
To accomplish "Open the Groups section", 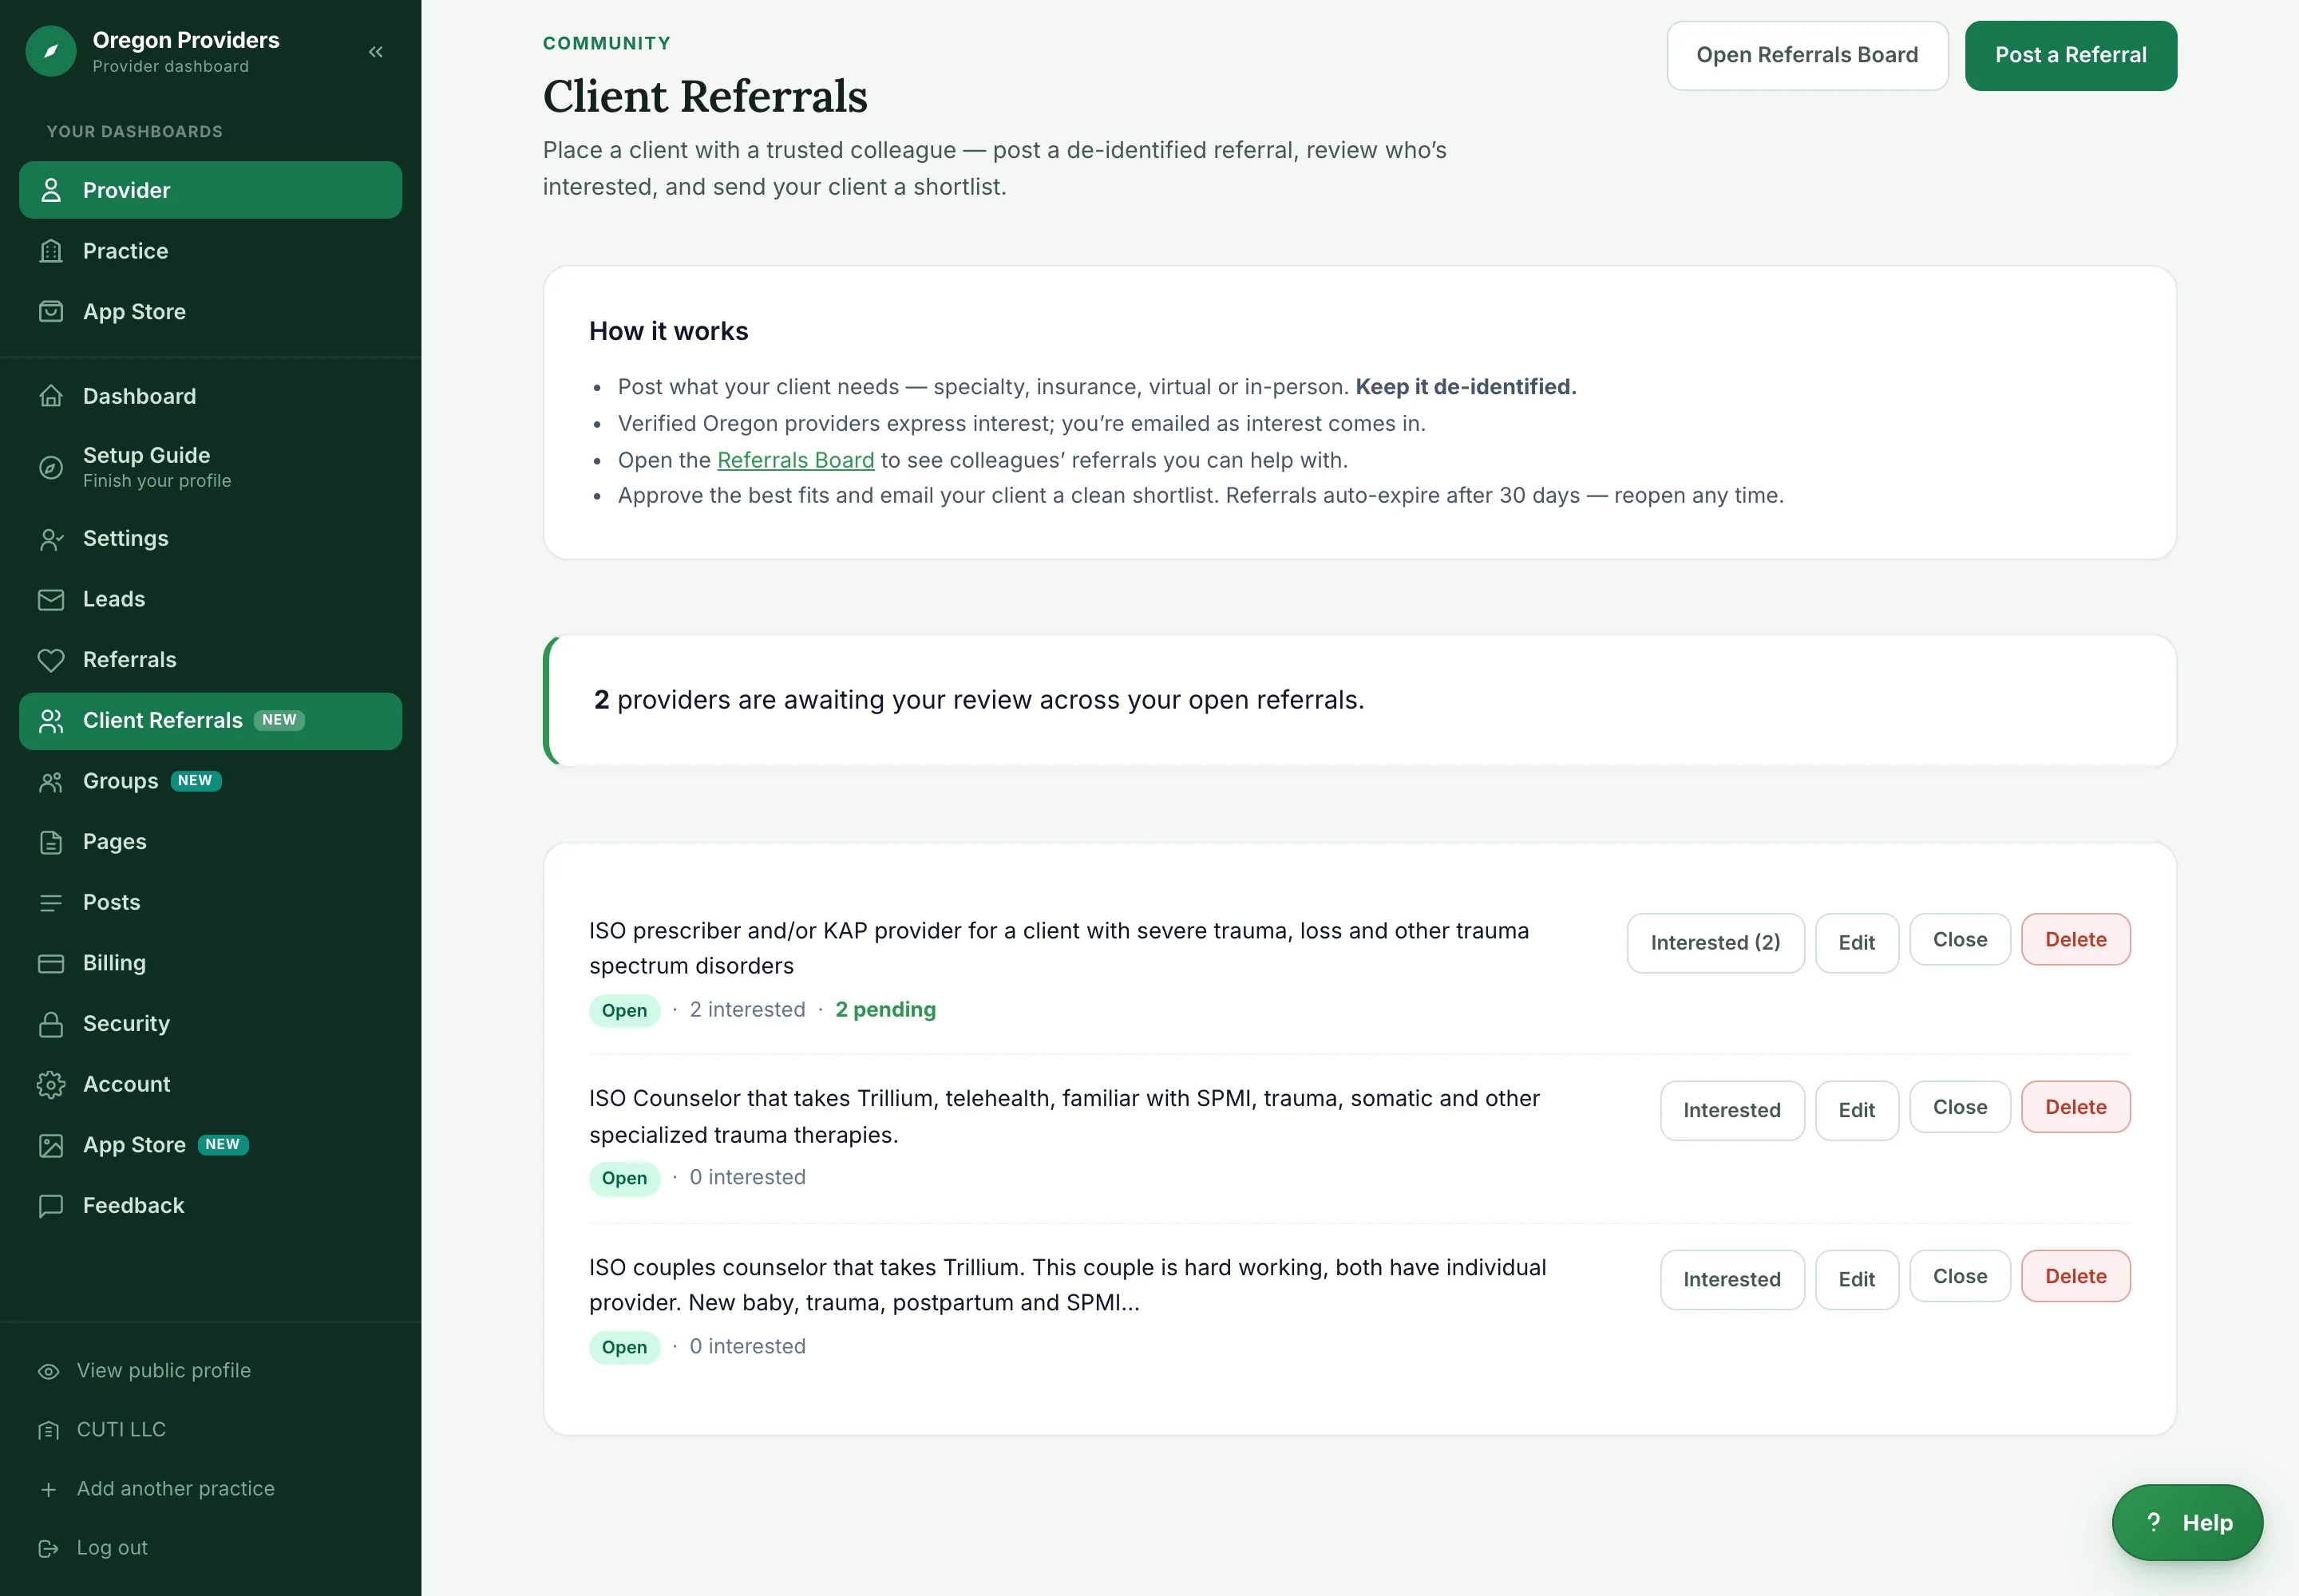I will click(210, 782).
